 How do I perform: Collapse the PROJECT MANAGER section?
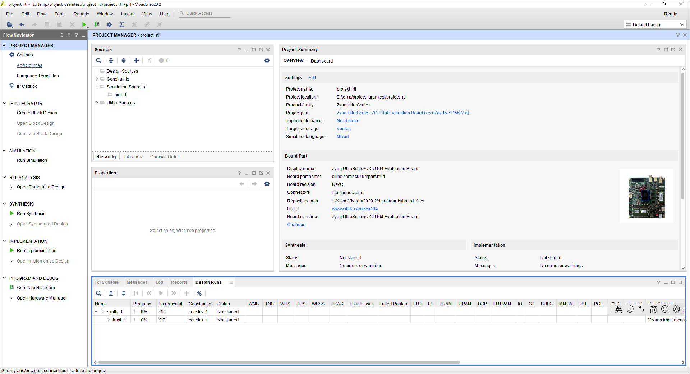pos(4,46)
